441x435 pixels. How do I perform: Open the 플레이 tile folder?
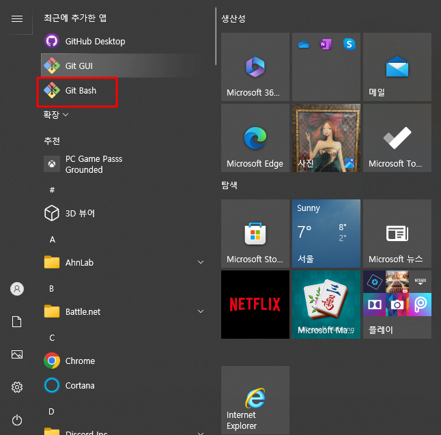pyautogui.click(x=397, y=305)
